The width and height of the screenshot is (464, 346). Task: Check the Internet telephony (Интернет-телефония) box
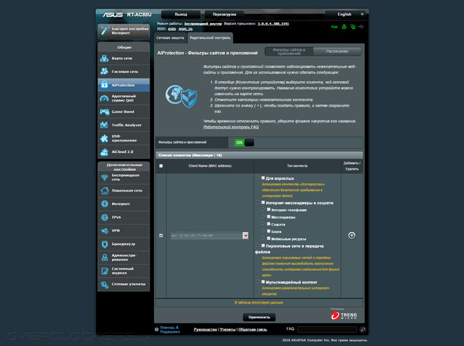click(x=269, y=209)
